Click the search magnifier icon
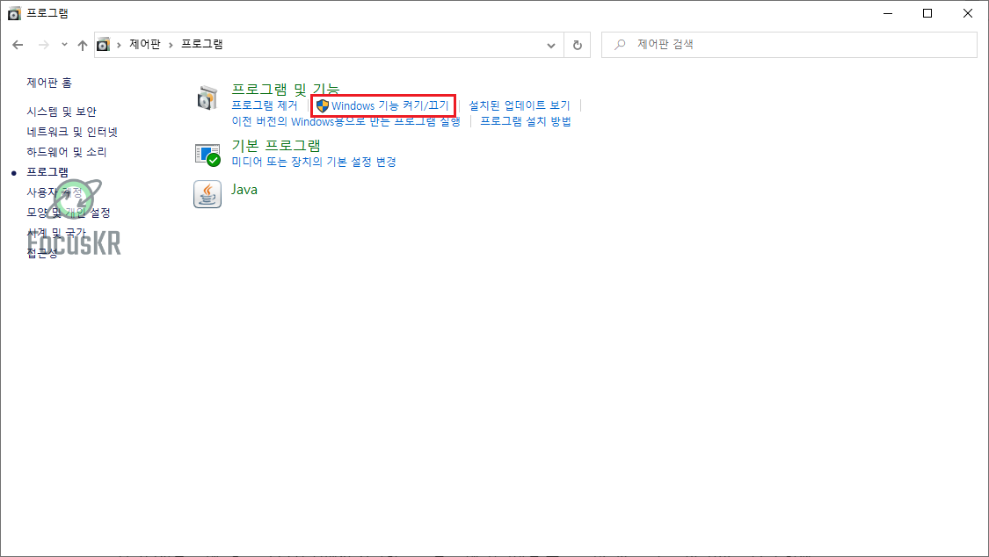The width and height of the screenshot is (989, 557). pos(620,44)
